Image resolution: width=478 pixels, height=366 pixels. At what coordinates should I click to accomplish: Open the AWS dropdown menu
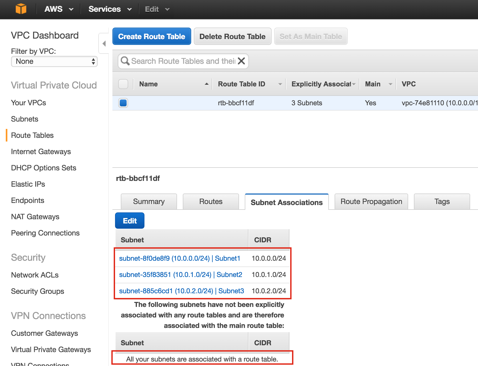[x=59, y=9]
